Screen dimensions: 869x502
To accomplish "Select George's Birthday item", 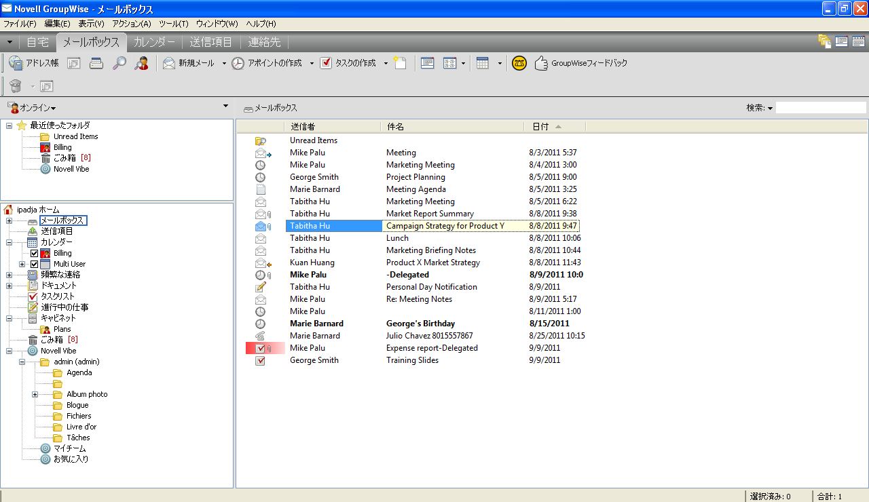I will [420, 324].
